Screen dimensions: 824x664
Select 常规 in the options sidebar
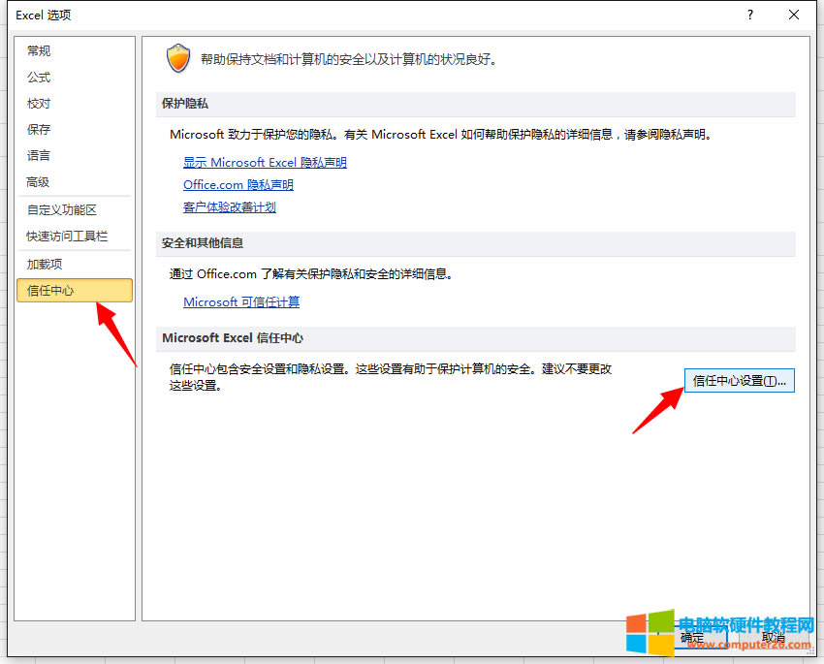click(x=39, y=51)
